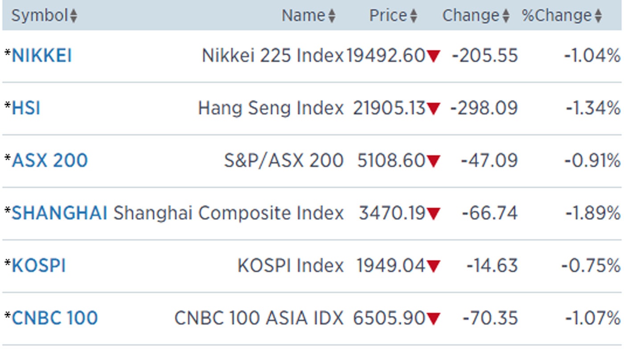
Task: Open the CNBC 100 symbol link
Action: [x=54, y=318]
